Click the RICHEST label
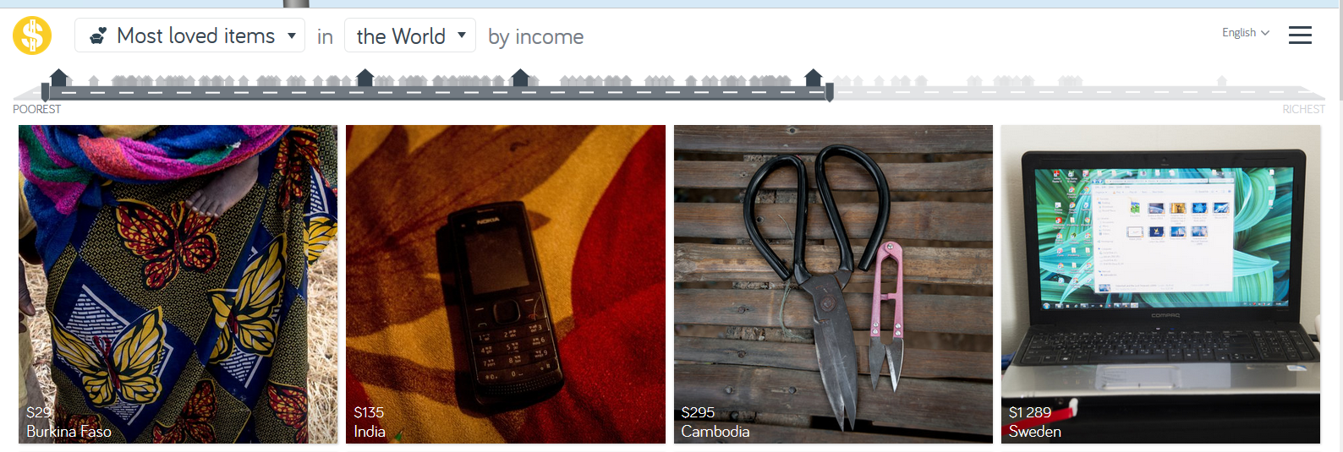 click(1303, 109)
